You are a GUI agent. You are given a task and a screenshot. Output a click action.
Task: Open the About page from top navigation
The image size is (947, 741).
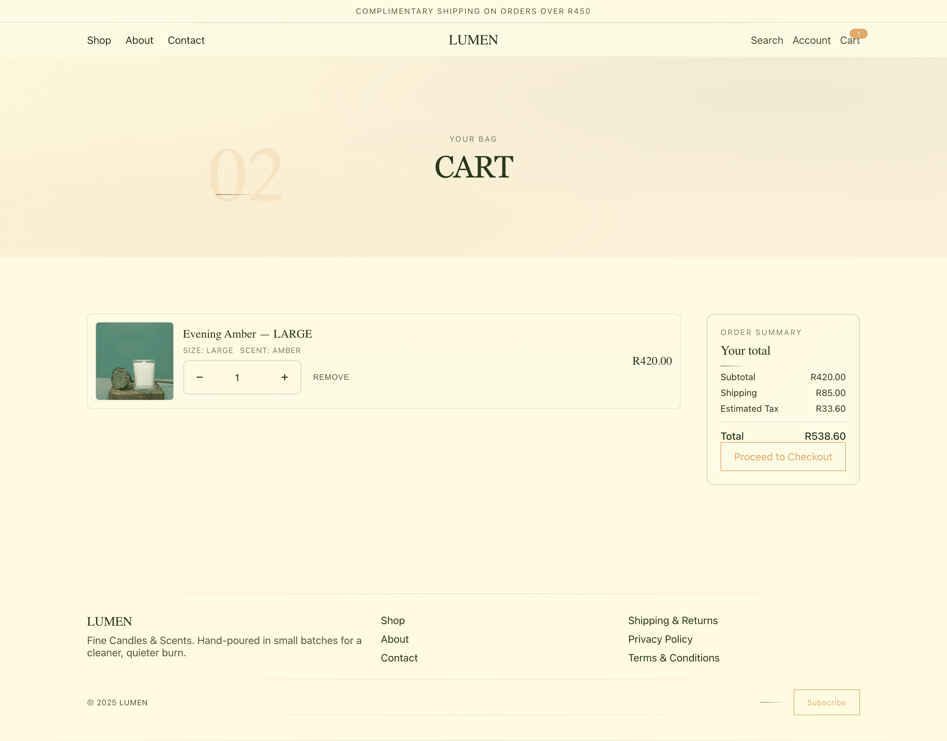click(x=139, y=40)
